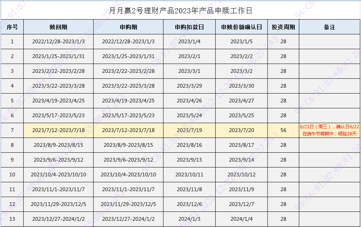
Task: Click cell 2023/8/16
Action: pyautogui.click(x=189, y=145)
